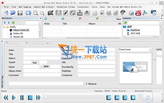Click the Artist input field
This screenshot has width=164, height=103.
pyautogui.click(x=42, y=50)
